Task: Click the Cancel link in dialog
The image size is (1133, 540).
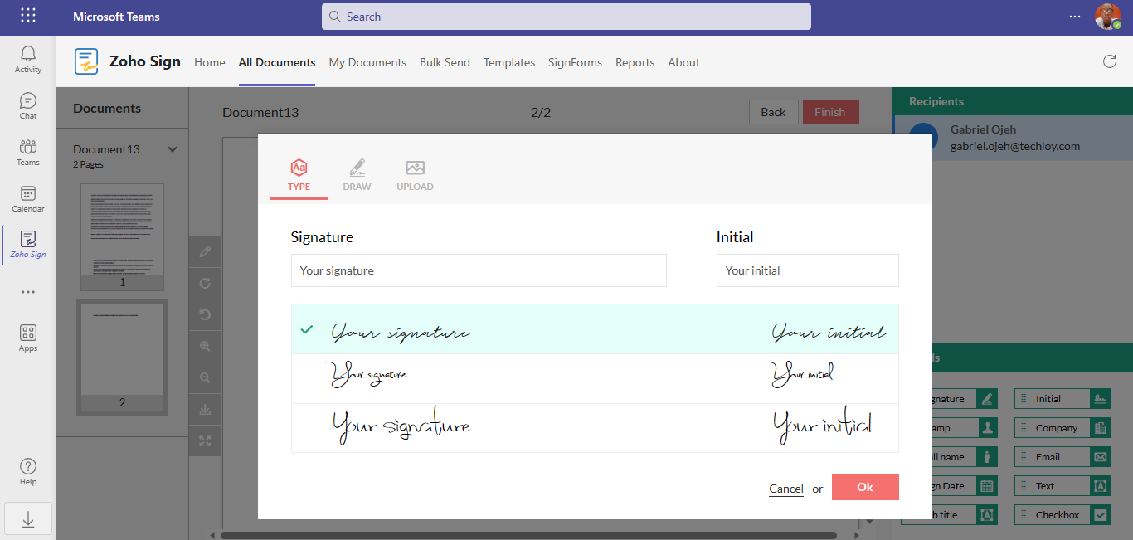Action: click(786, 489)
